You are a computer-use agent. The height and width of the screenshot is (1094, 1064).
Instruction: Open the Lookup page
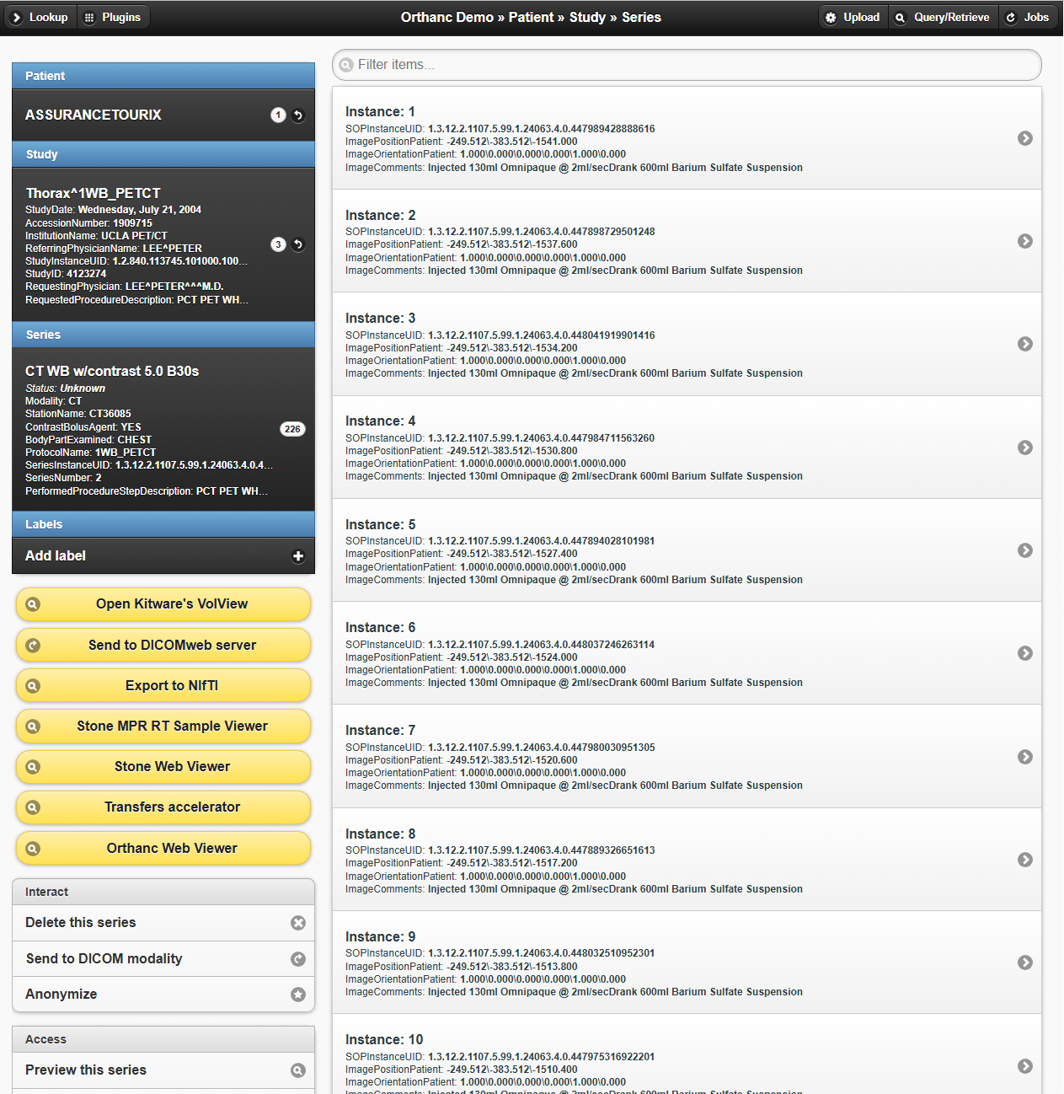coord(40,17)
